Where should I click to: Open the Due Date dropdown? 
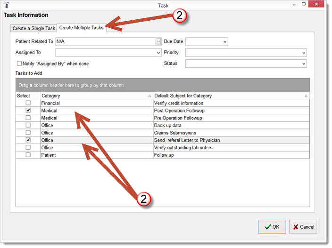pyautogui.click(x=224, y=42)
